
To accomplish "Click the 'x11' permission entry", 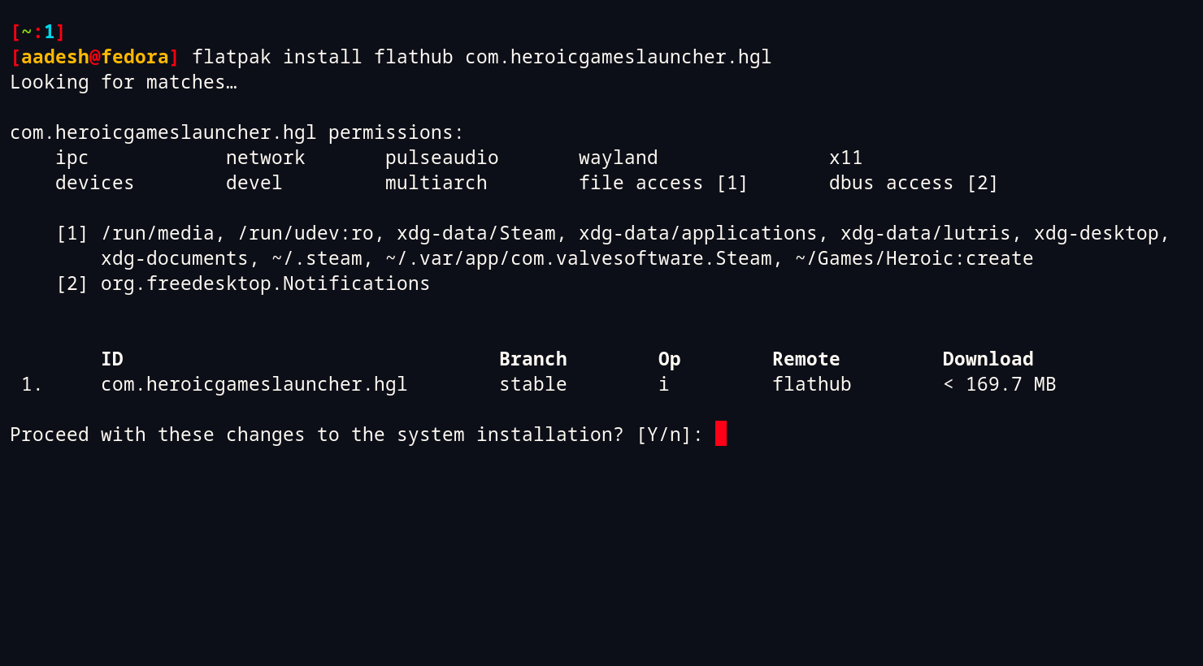I will tap(845, 158).
